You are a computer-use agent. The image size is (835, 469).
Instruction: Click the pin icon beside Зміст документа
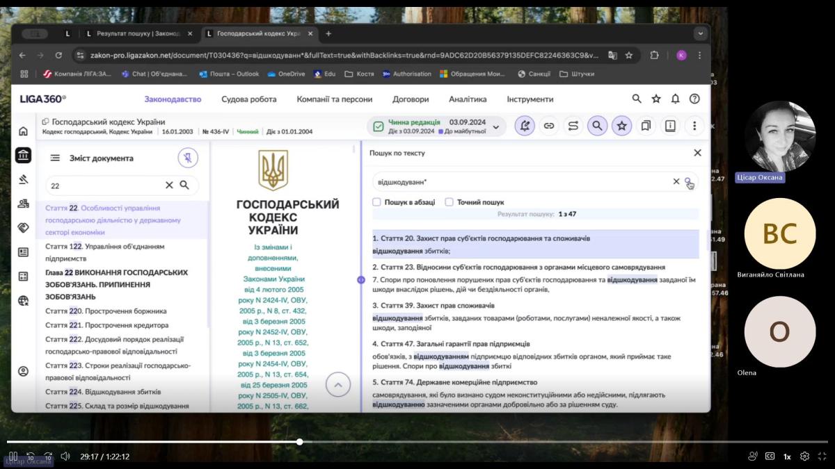[x=187, y=158]
